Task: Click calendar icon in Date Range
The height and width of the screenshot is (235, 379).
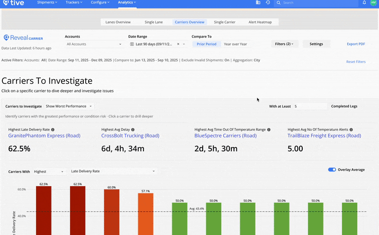Action: click(x=132, y=44)
